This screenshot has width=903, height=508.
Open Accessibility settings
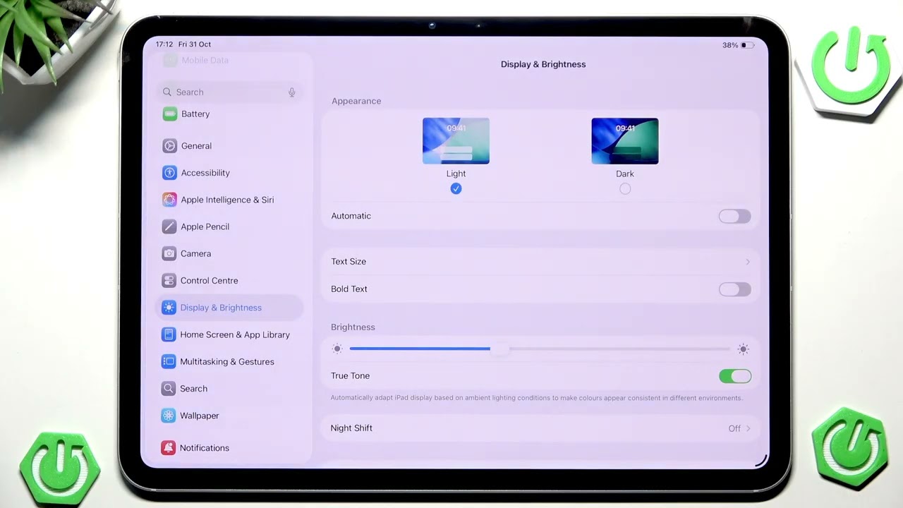[230, 173]
